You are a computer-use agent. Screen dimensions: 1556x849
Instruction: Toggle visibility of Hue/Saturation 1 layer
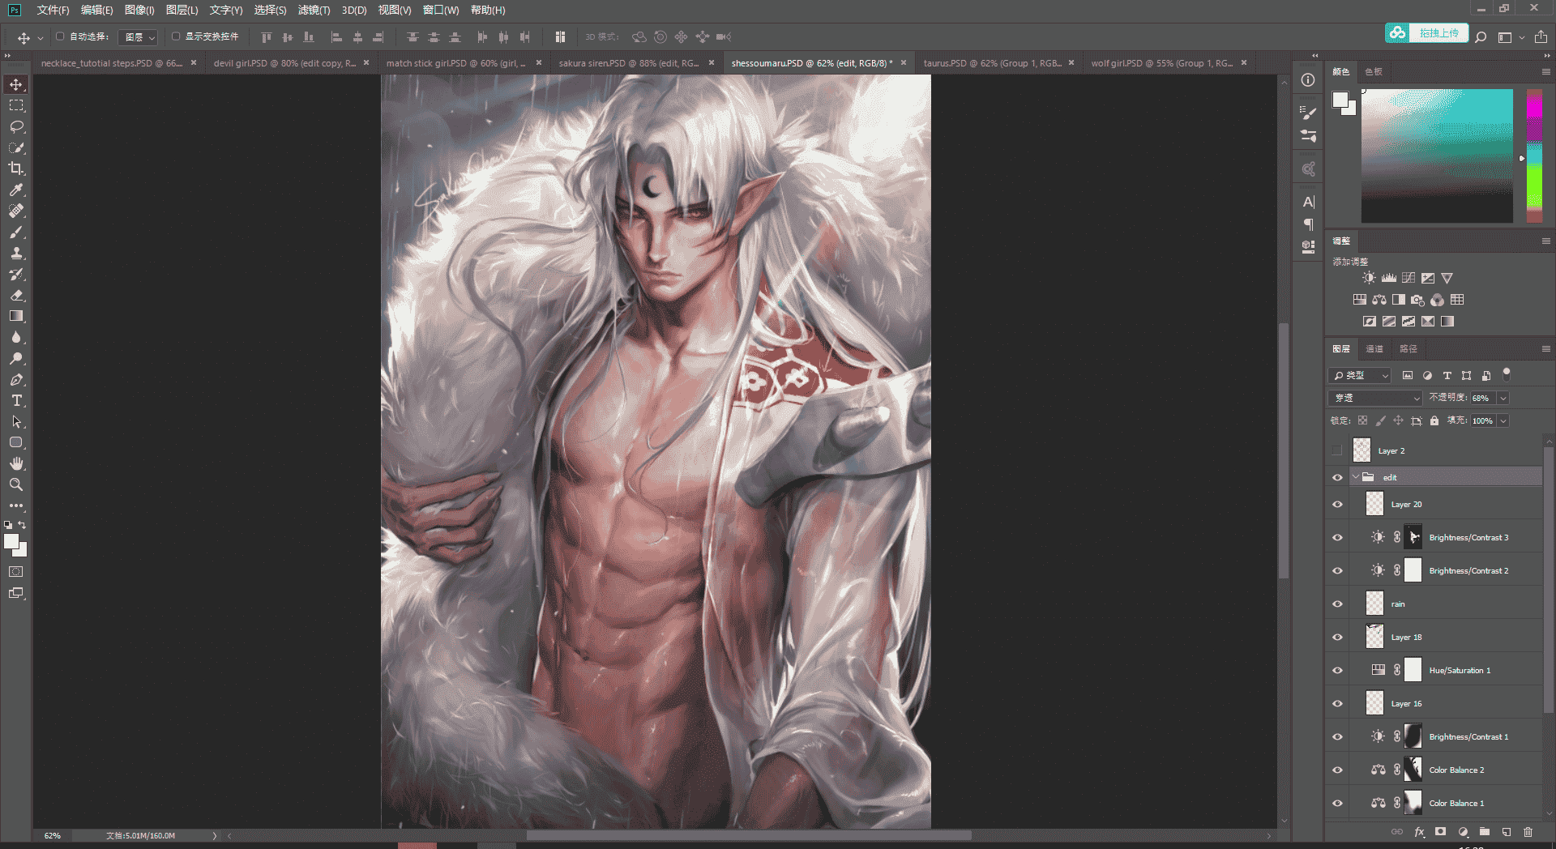pos(1337,670)
